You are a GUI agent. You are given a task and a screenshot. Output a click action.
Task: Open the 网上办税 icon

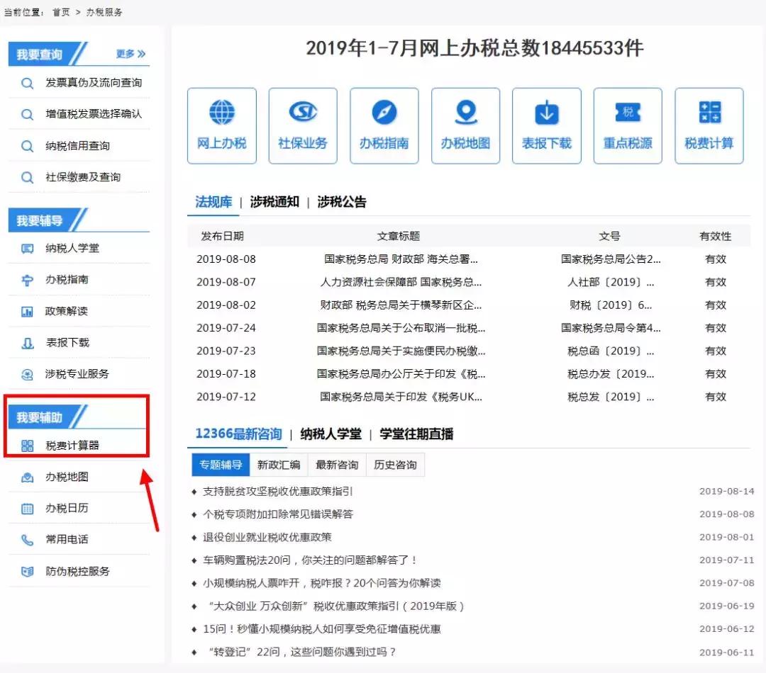[x=221, y=125]
